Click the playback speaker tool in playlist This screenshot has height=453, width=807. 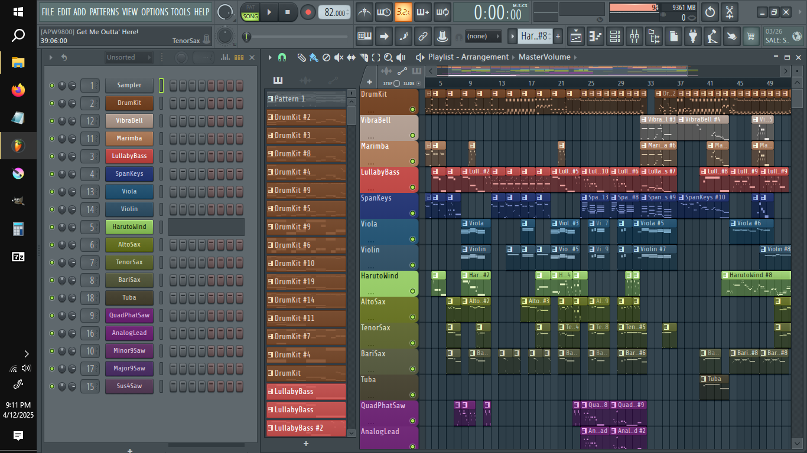pos(401,57)
